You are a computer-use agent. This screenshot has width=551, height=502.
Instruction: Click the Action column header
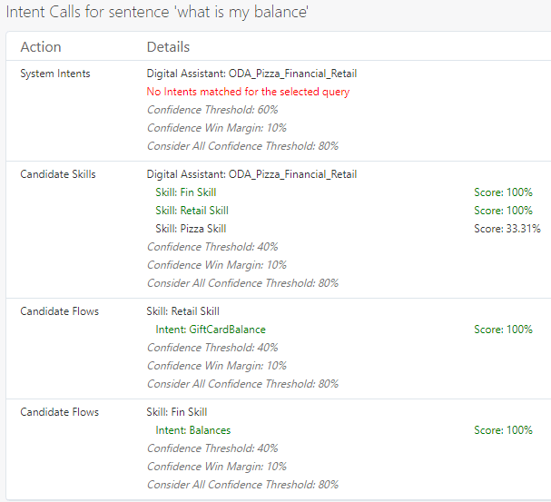click(41, 47)
